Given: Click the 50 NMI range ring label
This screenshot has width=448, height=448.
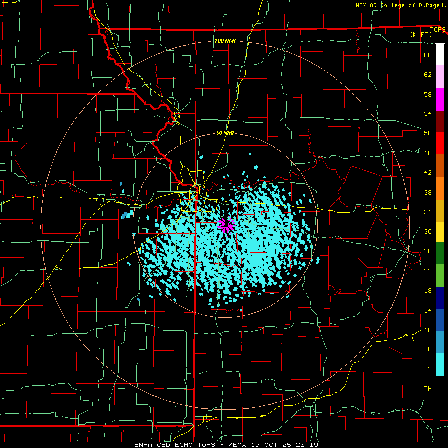Looking at the screenshot, I should (x=225, y=133).
